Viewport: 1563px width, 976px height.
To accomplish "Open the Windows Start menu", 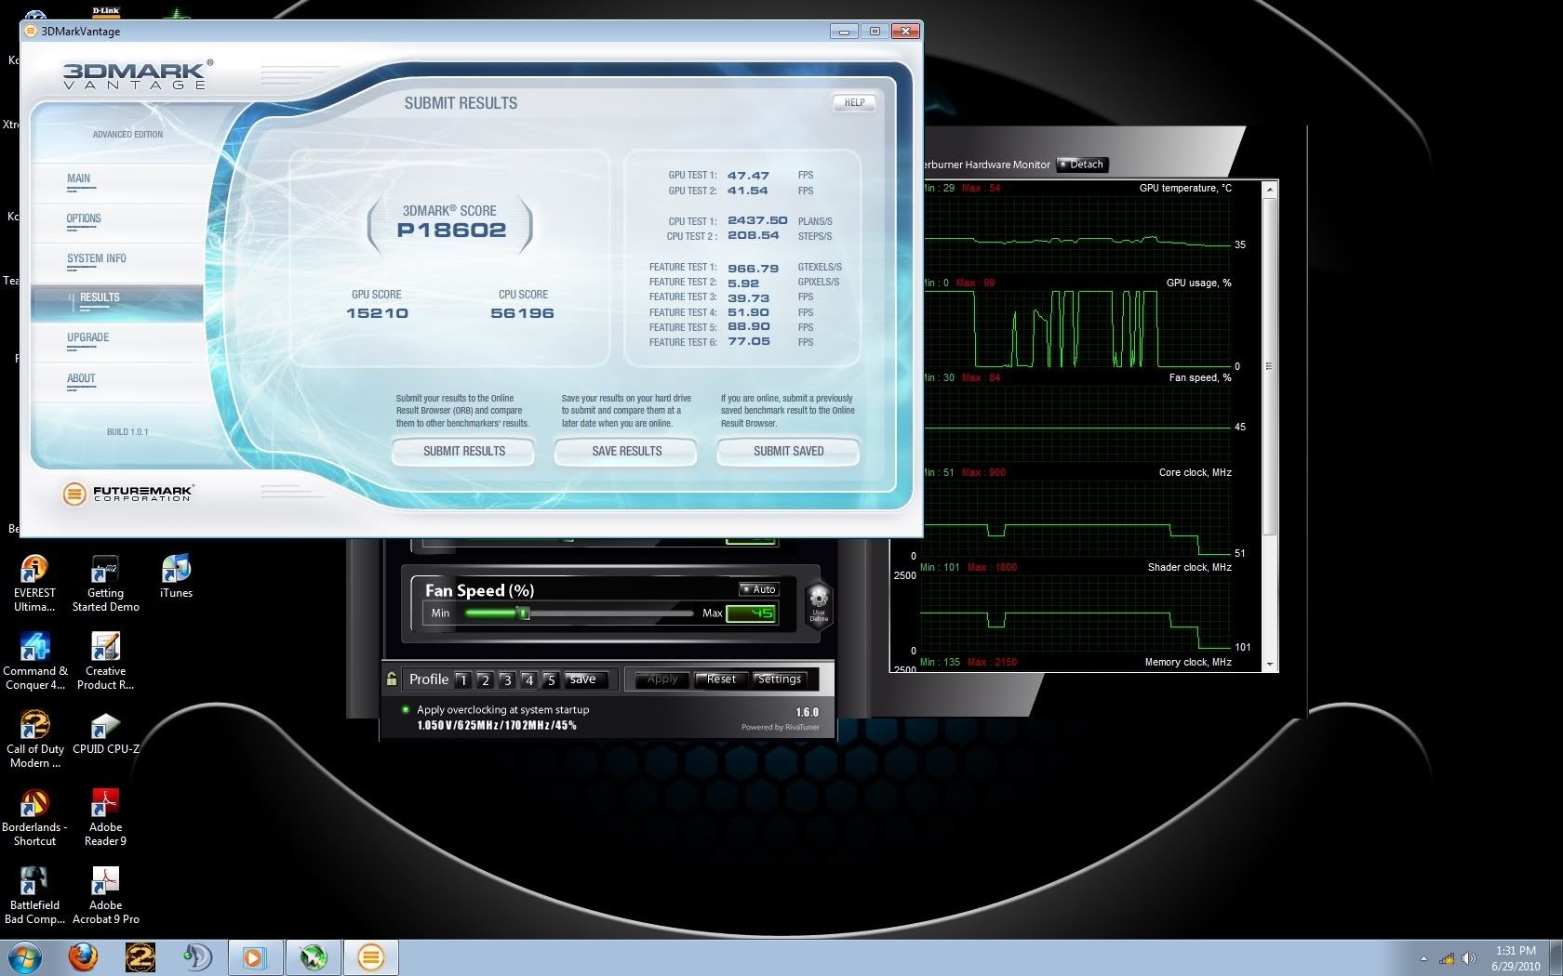I will click(25, 956).
